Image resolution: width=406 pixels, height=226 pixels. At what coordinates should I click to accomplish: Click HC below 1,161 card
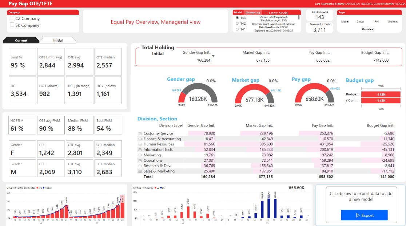click(x=108, y=90)
